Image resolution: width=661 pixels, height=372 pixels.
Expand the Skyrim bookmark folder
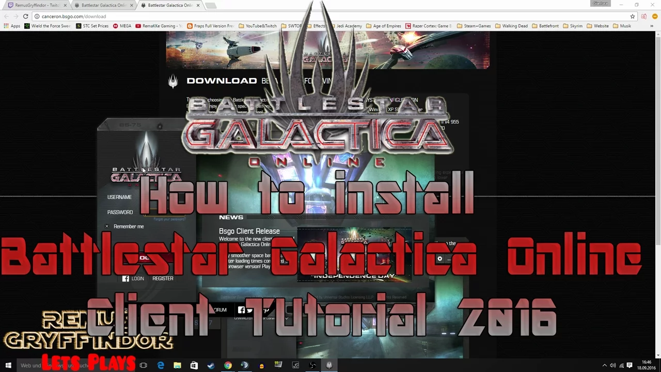coord(573,26)
